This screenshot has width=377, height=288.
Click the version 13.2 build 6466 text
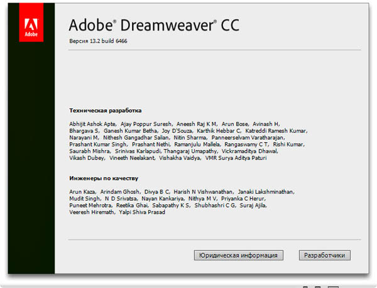click(103, 41)
